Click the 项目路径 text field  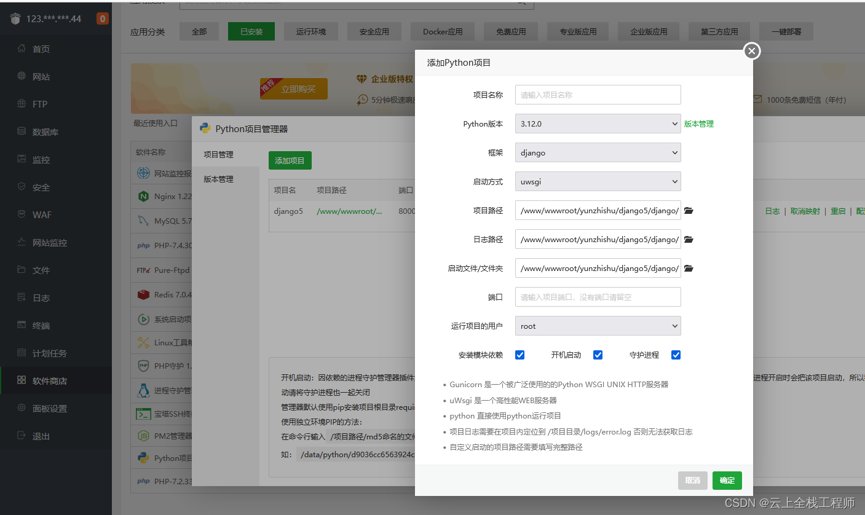[x=598, y=210]
